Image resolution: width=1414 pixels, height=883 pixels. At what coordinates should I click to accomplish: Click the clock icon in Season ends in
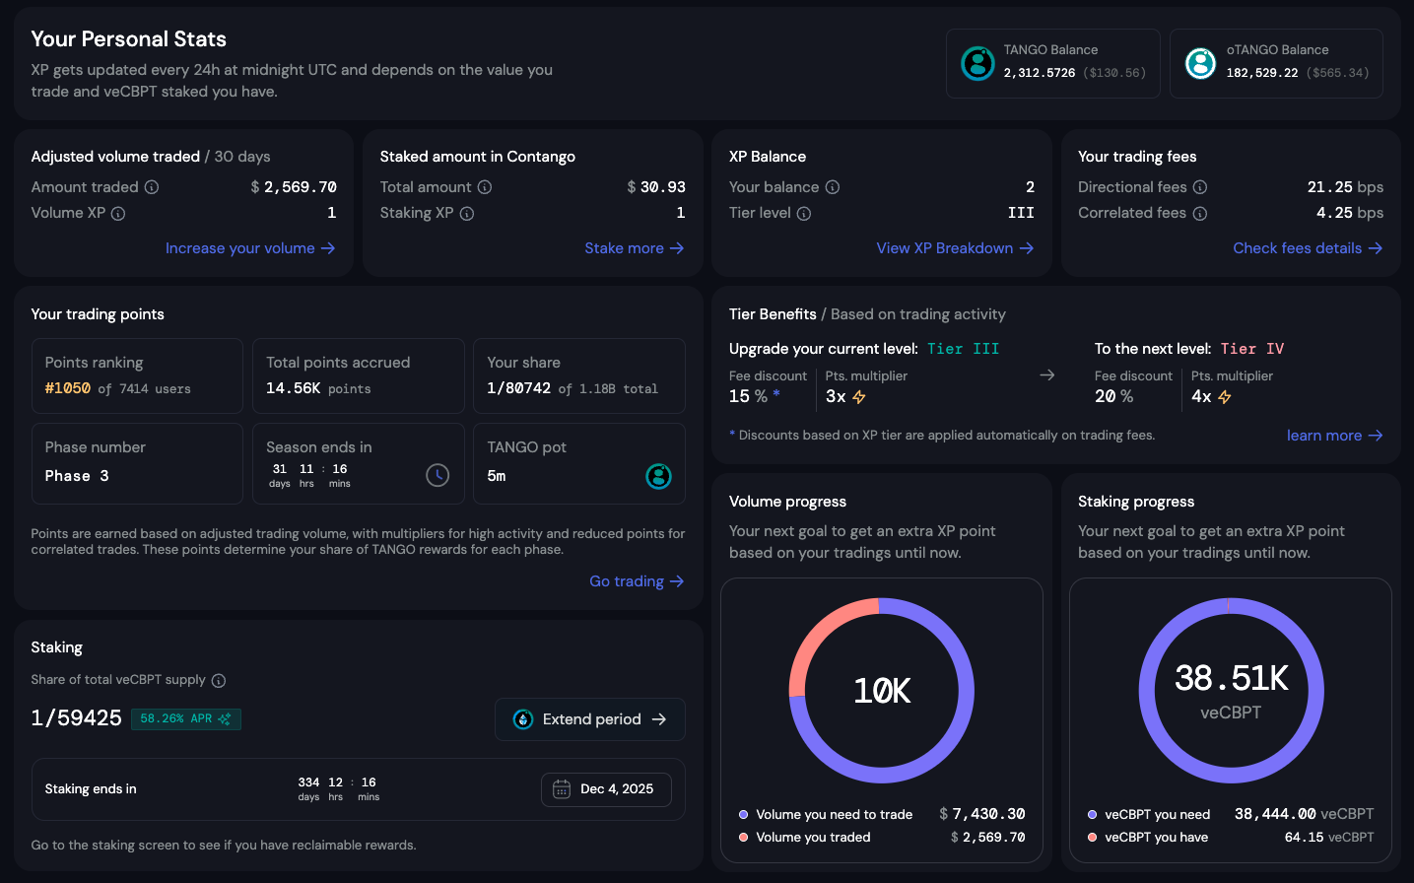pos(438,475)
